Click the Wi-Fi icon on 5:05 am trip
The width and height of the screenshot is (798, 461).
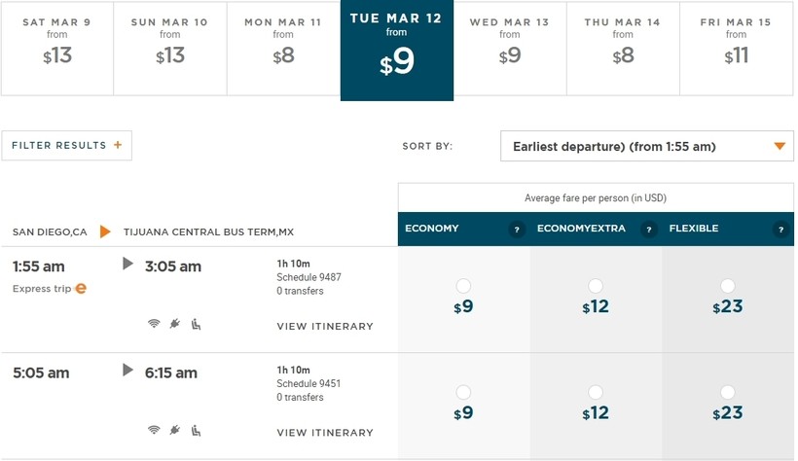pyautogui.click(x=154, y=430)
